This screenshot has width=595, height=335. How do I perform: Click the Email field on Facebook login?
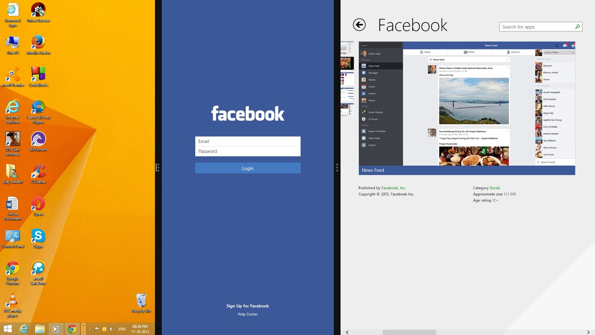coord(248,141)
